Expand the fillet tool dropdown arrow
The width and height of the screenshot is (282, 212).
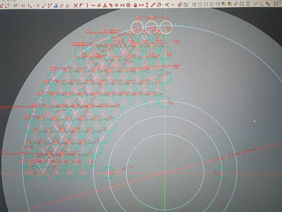tap(34, 6)
